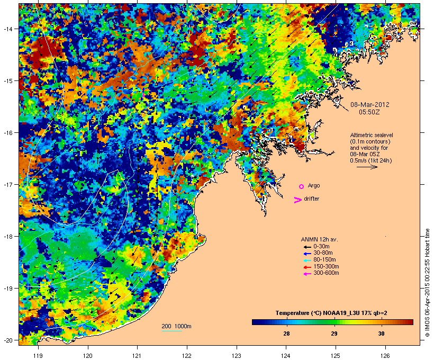Click the '150-300m' depth label
This screenshot has width=434, height=360.
326,266
